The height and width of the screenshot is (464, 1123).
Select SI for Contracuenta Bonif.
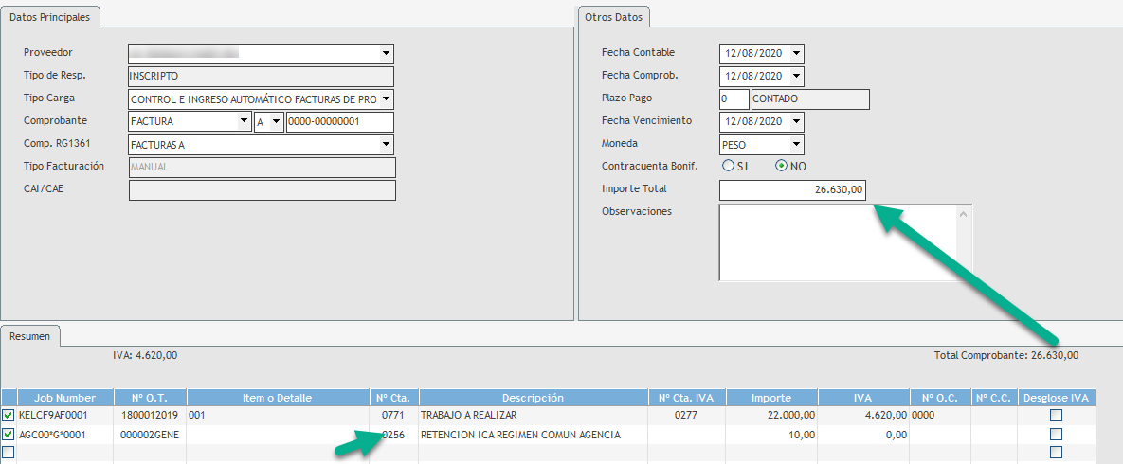(x=729, y=166)
